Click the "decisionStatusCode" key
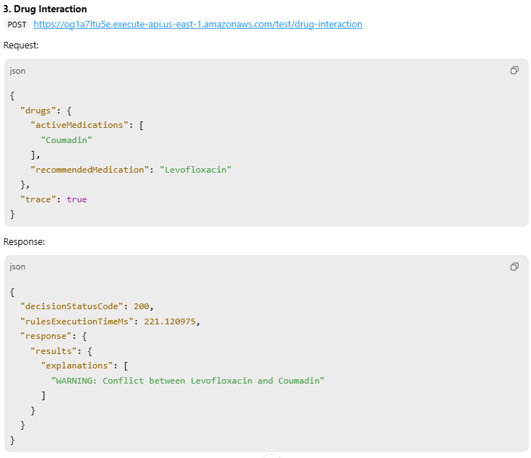531x458 pixels. tap(74, 306)
